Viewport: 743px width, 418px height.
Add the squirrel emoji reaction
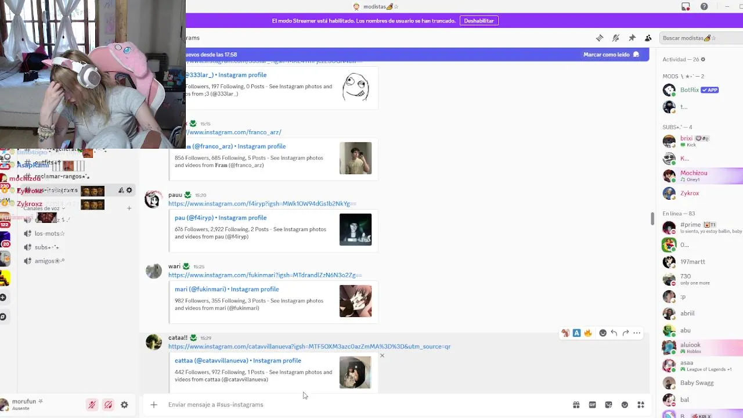pos(565,333)
